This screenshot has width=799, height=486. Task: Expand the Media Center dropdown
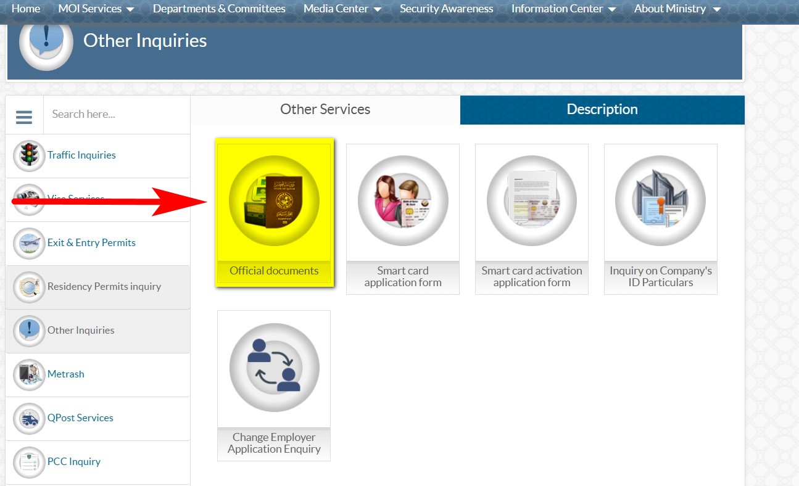tap(342, 9)
